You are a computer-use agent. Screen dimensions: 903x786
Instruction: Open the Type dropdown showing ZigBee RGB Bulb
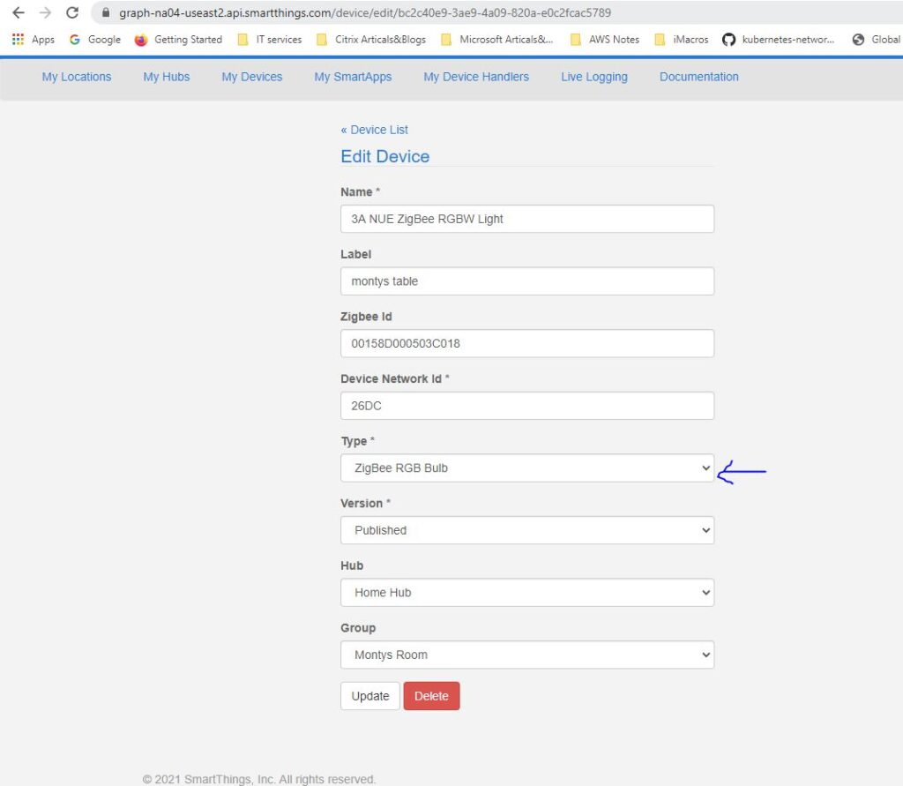[x=527, y=468]
